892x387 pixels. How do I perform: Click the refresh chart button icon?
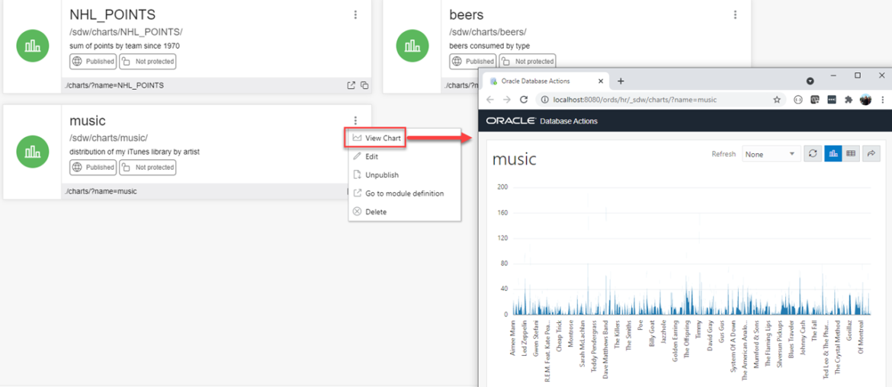coord(813,153)
